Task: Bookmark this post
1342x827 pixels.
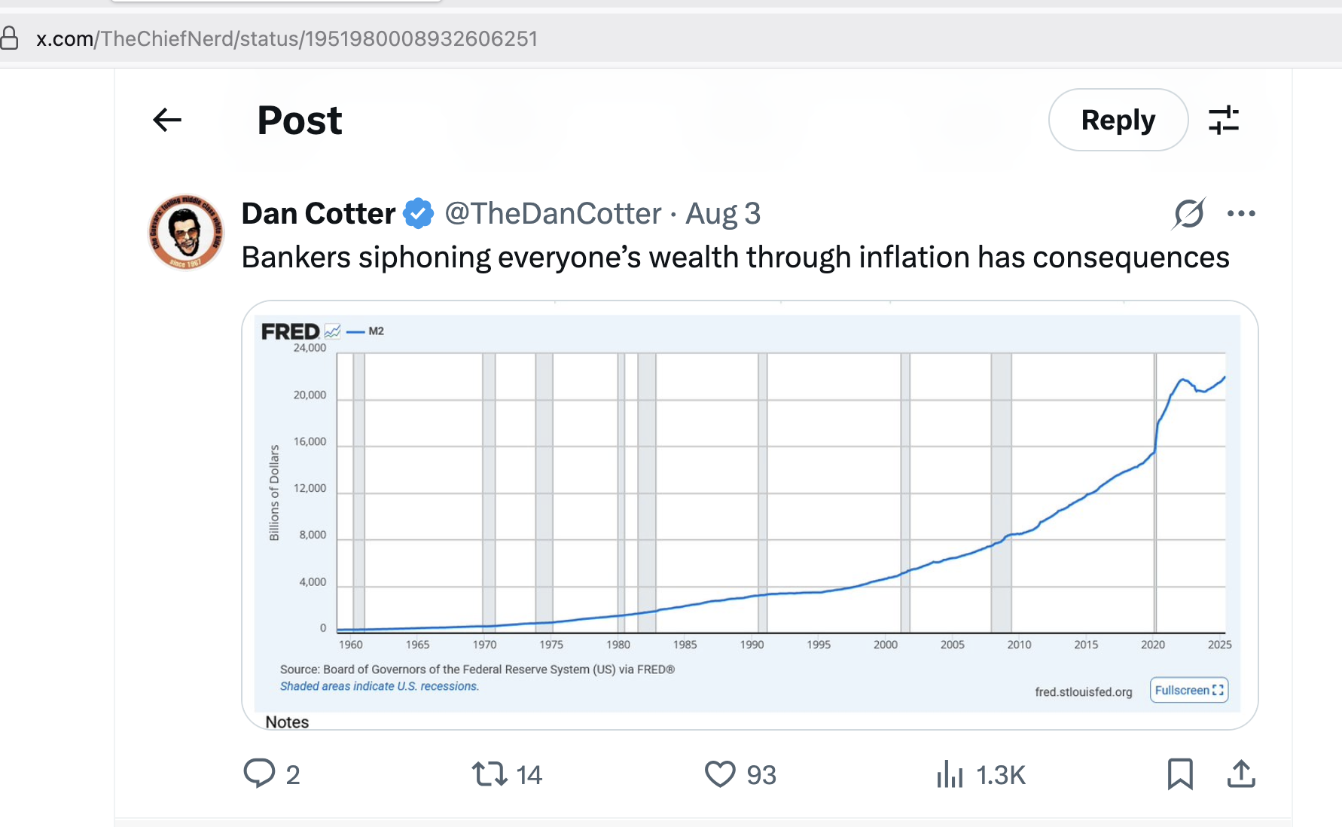Action: [x=1180, y=774]
